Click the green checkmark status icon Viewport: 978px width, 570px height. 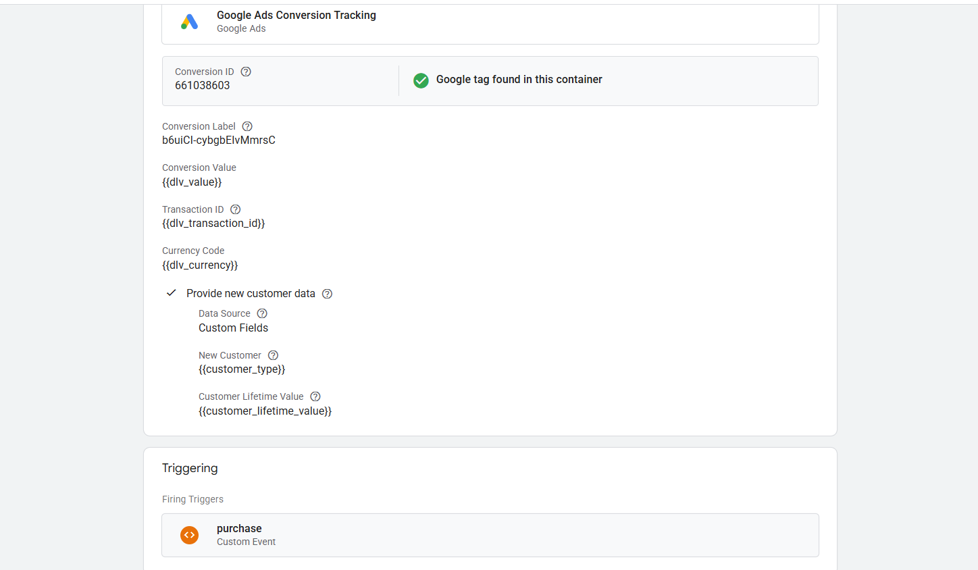point(421,80)
